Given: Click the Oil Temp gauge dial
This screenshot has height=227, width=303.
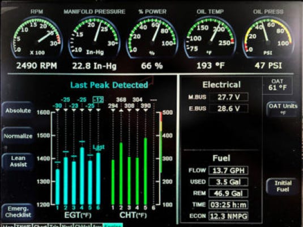Looking at the screenshot, I should tap(210, 38).
